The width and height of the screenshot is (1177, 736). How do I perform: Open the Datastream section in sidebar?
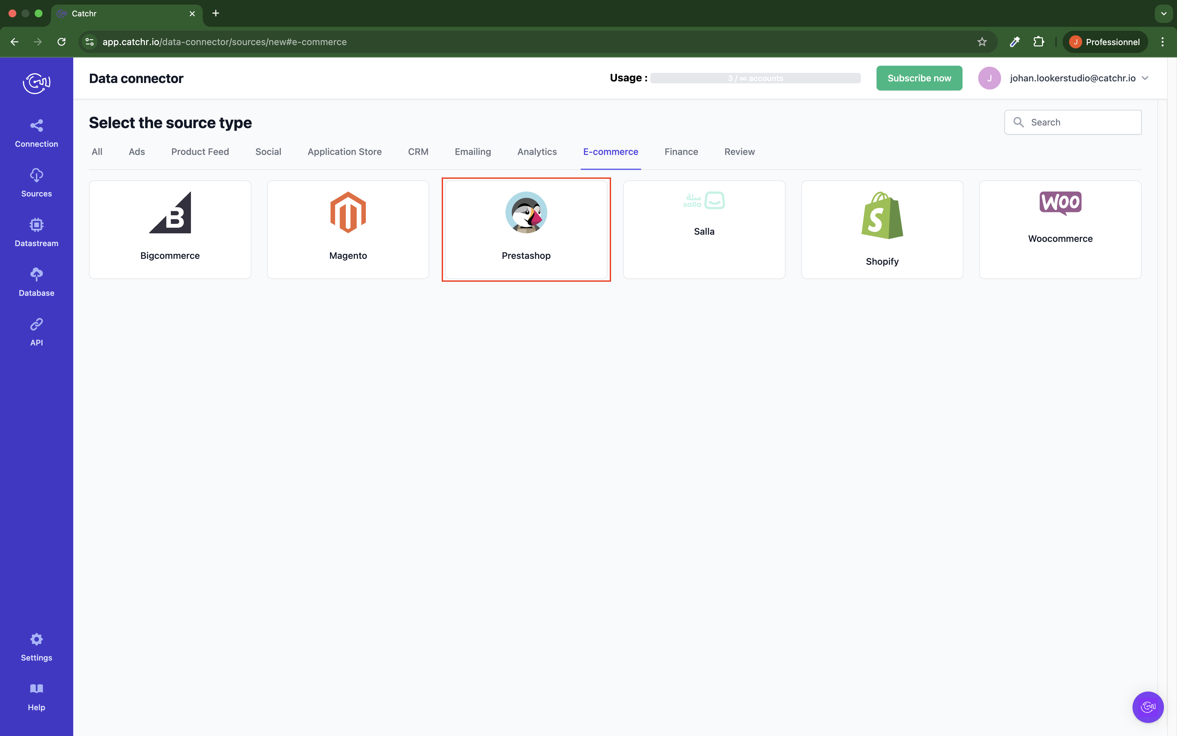click(37, 233)
